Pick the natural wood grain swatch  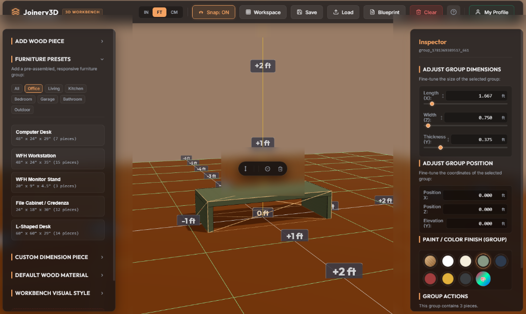[x=430, y=261]
